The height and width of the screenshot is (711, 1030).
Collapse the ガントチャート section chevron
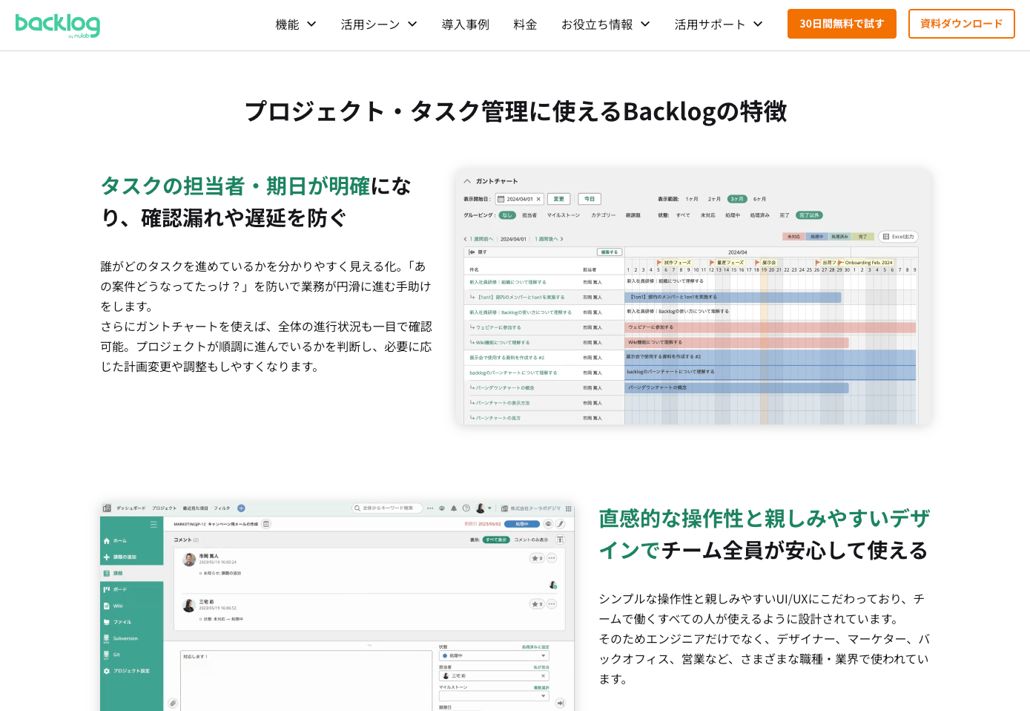point(467,181)
